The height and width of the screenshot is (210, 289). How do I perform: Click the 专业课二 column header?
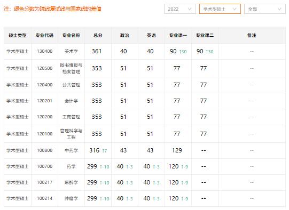pyautogui.click(x=205, y=35)
